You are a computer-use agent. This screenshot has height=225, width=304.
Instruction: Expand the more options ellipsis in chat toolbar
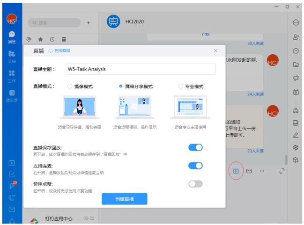[x=262, y=171]
